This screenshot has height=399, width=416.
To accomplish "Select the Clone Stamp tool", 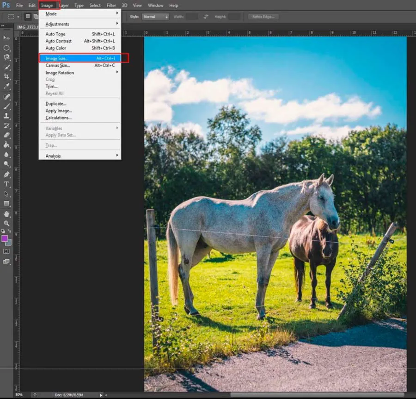I will click(x=6, y=116).
